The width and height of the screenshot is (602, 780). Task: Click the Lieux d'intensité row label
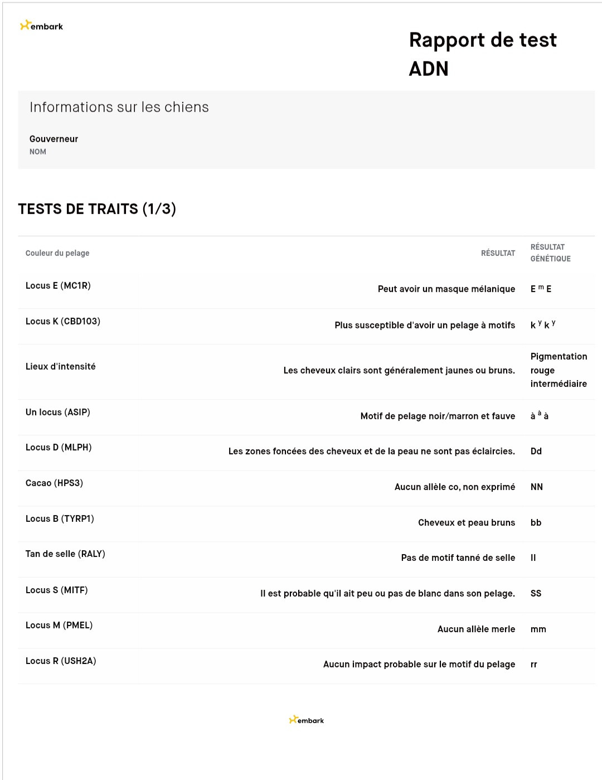click(60, 366)
